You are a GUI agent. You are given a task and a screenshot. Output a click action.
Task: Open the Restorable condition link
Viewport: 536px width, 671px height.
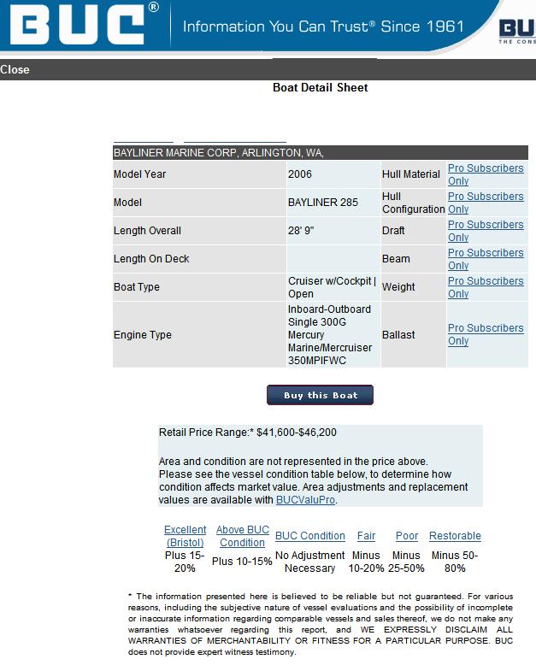click(x=455, y=536)
